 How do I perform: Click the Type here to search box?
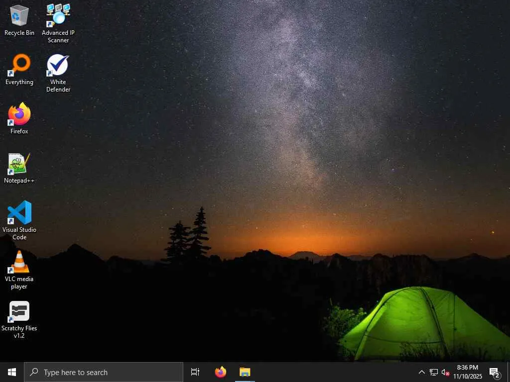[x=104, y=372]
